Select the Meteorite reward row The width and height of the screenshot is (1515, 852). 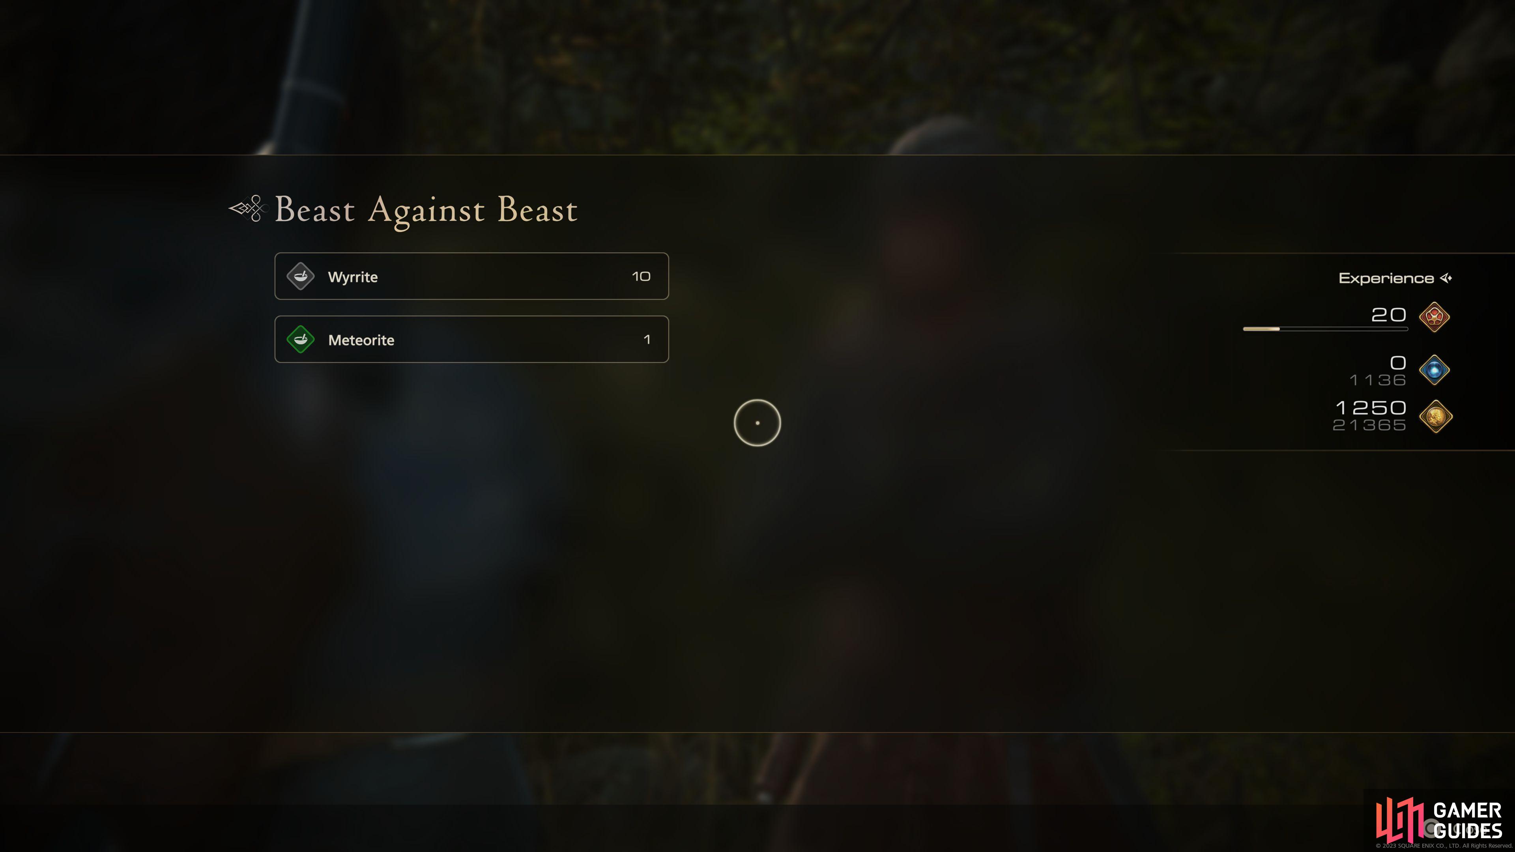(x=472, y=339)
